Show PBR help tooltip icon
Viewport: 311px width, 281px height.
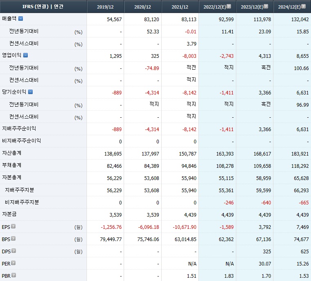14,275
